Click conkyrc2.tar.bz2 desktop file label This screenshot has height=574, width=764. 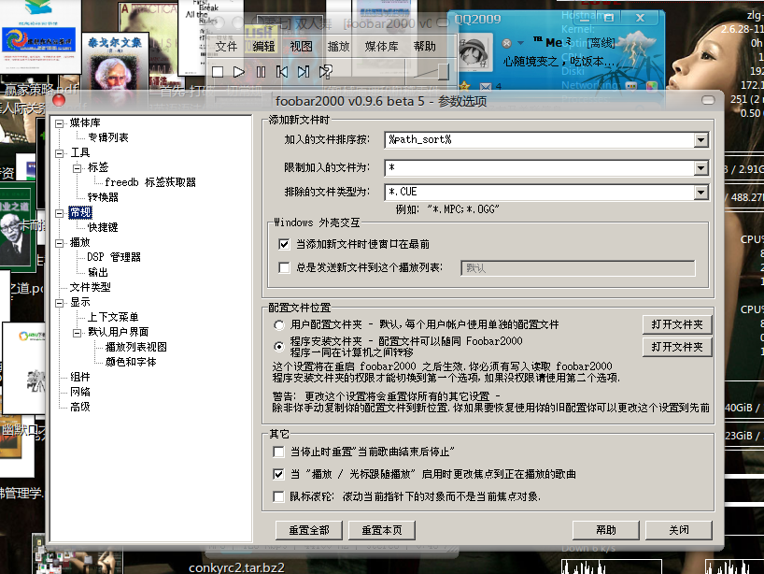236,567
